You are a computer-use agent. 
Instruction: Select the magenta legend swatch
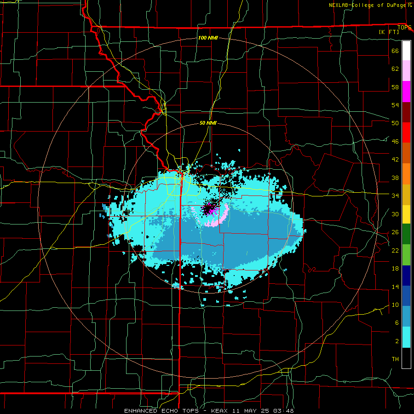pyautogui.click(x=406, y=92)
